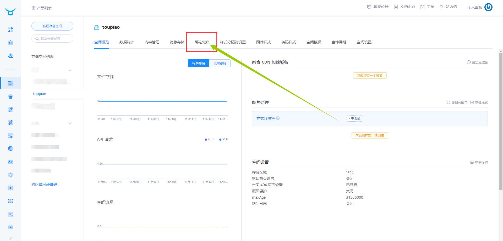Open the server with pie chart sidebar icon
The height and width of the screenshot is (241, 503).
[10, 136]
